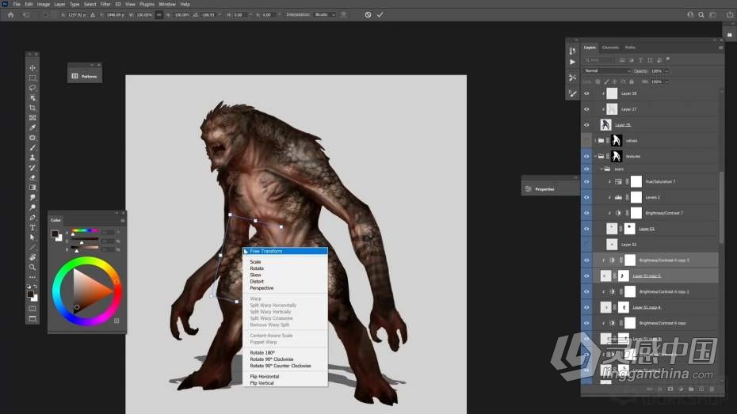
Task: Open the Interpolation Bicubic dropdown
Action: click(325, 14)
